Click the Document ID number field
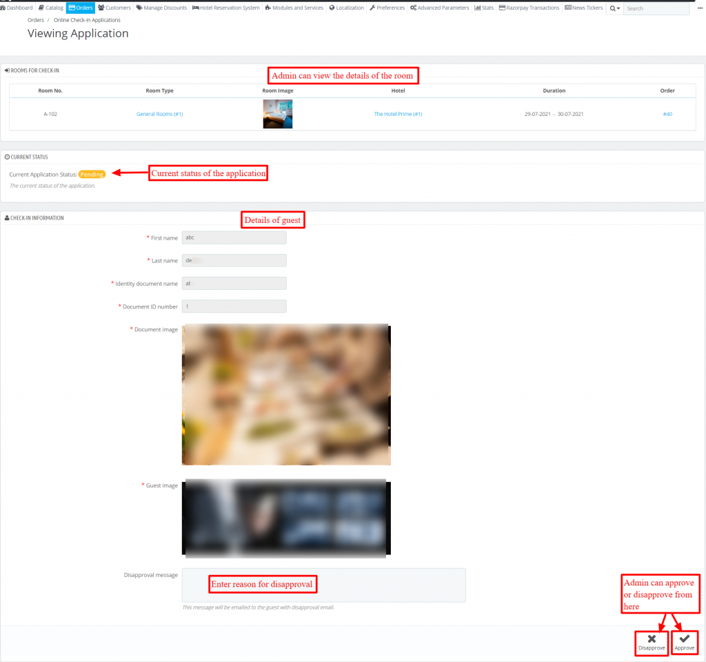This screenshot has height=662, width=706. point(234,306)
